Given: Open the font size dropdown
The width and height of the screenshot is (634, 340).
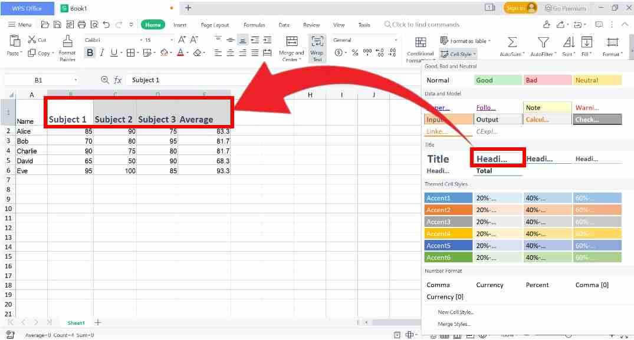Looking at the screenshot, I should [x=172, y=39].
